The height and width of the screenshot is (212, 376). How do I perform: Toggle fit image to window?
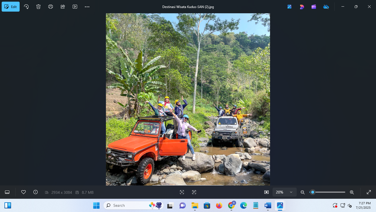coord(266,192)
